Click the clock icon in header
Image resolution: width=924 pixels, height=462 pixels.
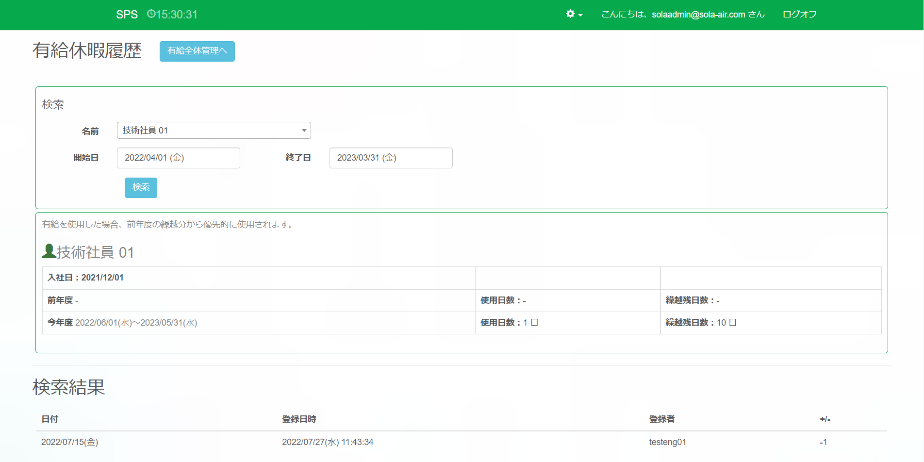151,14
